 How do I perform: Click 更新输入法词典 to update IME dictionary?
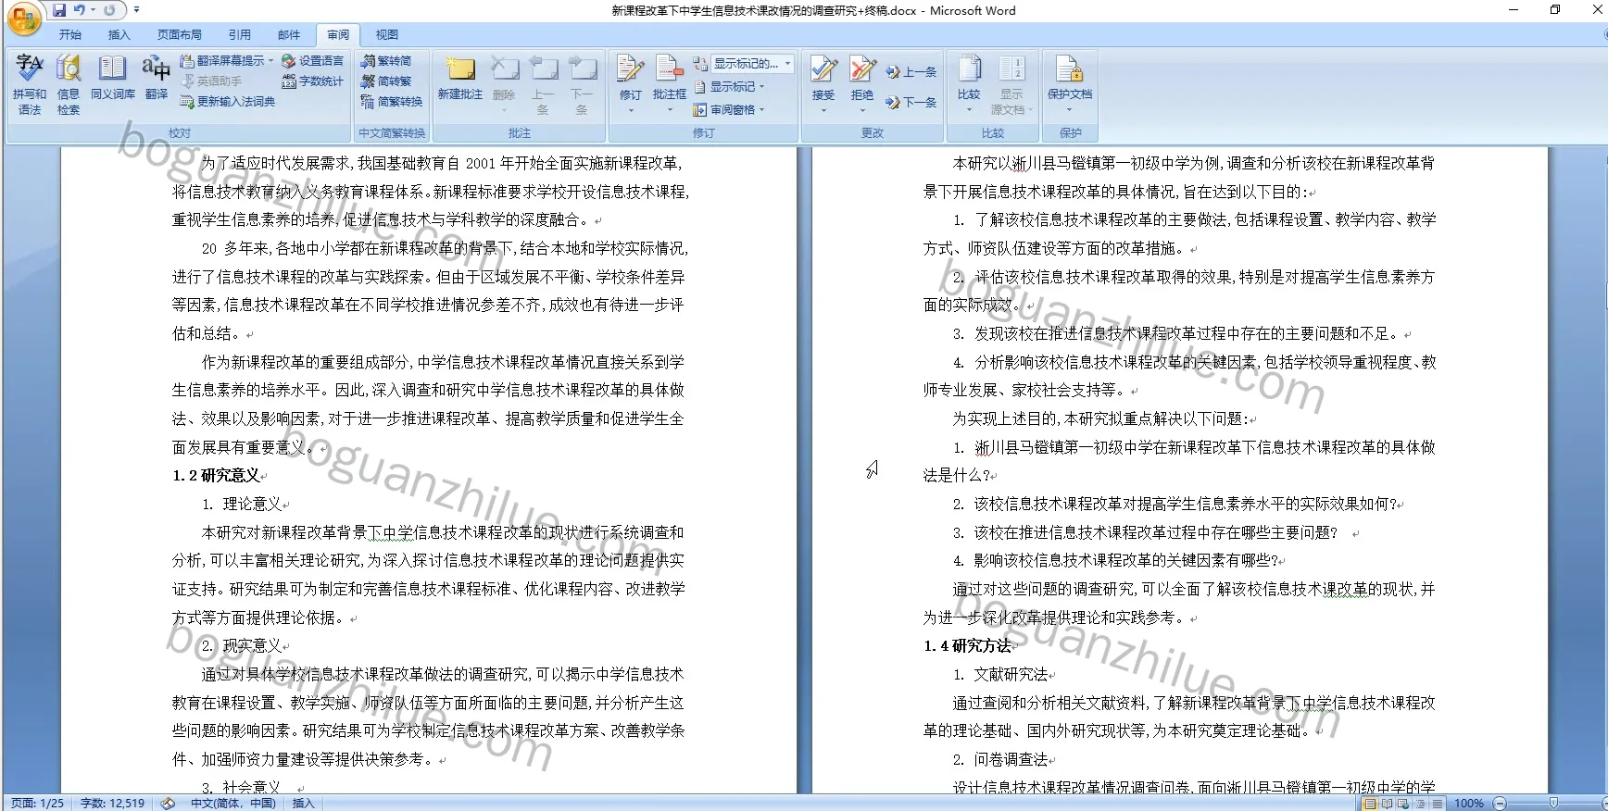pos(228,102)
